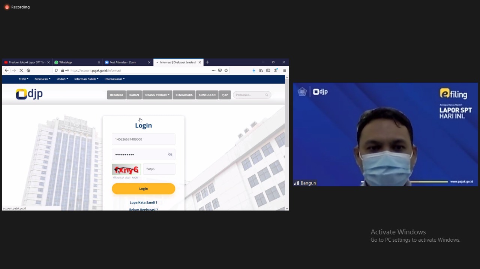Click the Lupa Kata Sandi link
The height and width of the screenshot is (269, 480).
pos(143,202)
